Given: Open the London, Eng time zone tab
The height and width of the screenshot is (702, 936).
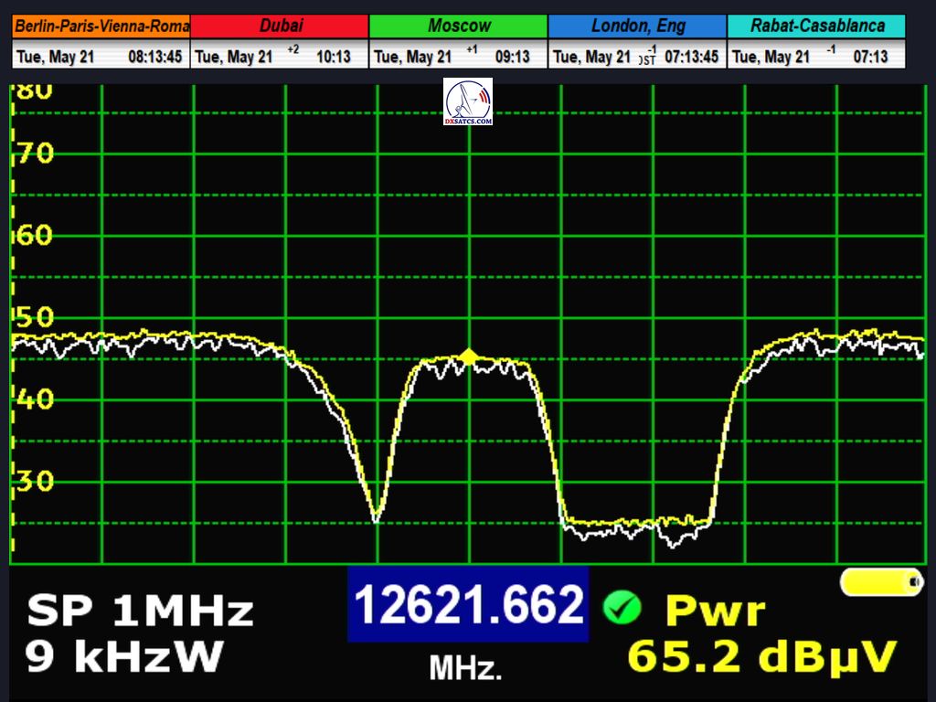Looking at the screenshot, I should (637, 26).
